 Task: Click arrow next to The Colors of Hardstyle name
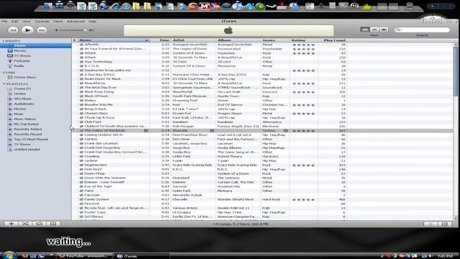(146, 130)
